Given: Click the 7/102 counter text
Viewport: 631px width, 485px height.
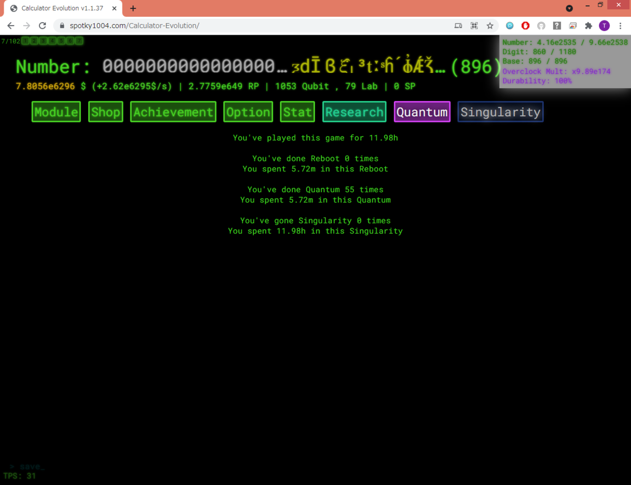Looking at the screenshot, I should [x=11, y=40].
